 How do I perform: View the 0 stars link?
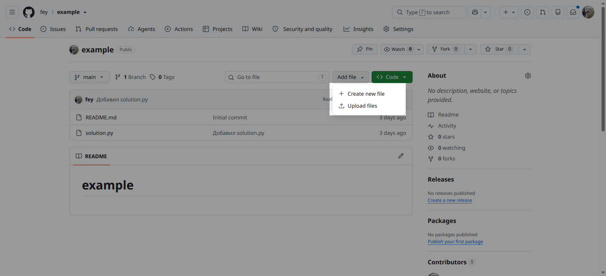coord(441,137)
